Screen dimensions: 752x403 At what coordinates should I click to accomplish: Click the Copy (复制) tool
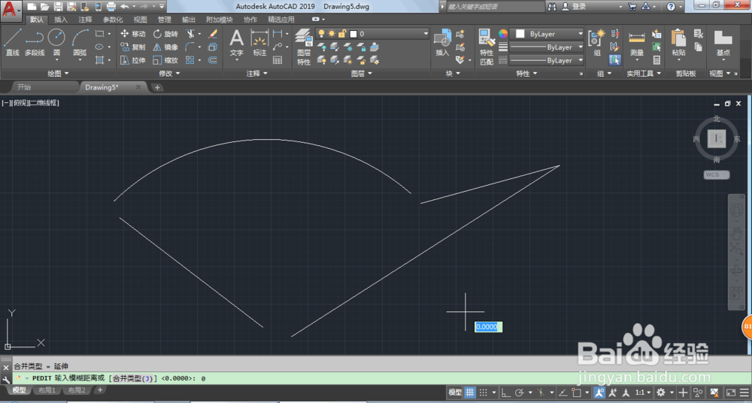click(132, 47)
